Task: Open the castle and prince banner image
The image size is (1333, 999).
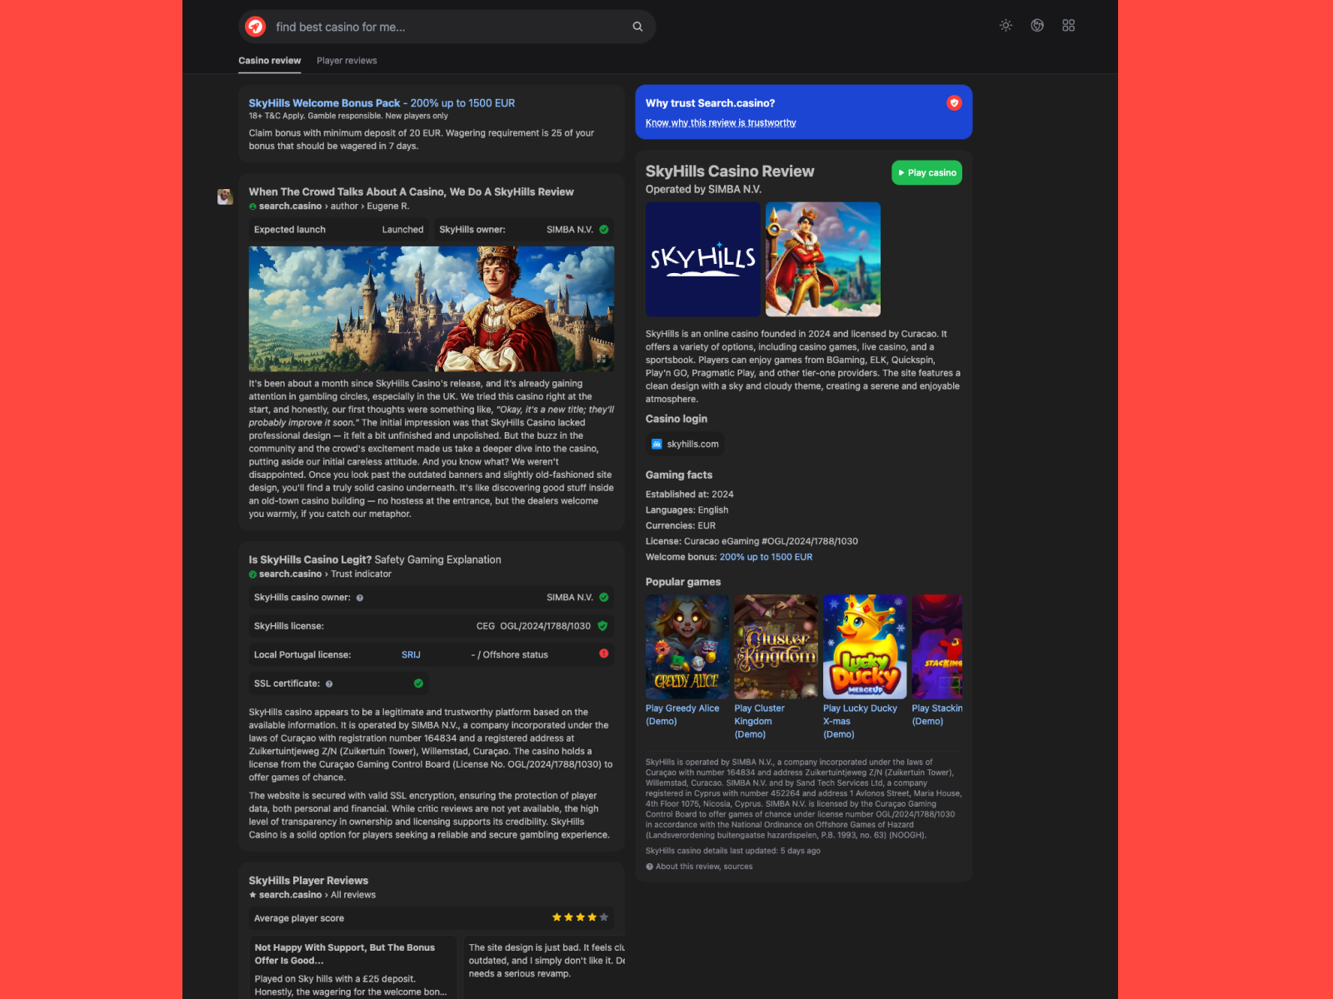Action: (432, 309)
